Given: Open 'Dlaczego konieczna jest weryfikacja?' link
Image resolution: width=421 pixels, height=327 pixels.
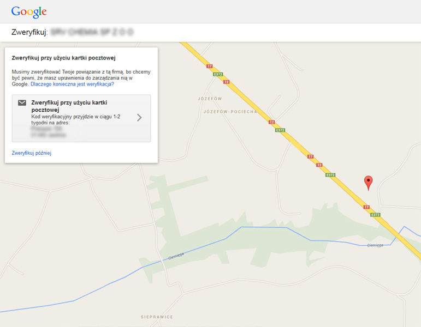Looking at the screenshot, I should click(72, 84).
